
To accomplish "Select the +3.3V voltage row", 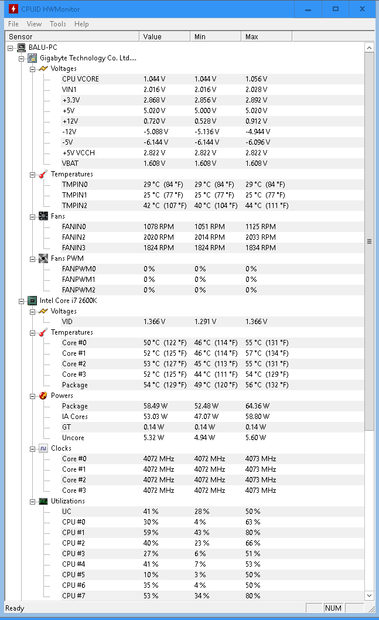I will click(212, 100).
